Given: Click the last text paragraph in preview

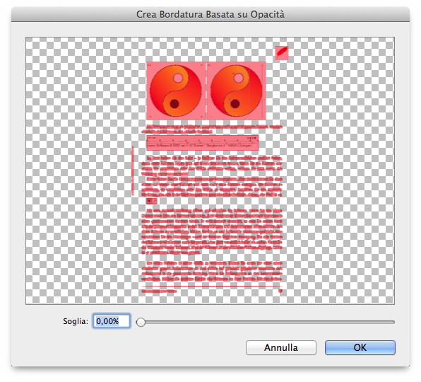Looking at the screenshot, I should click(212, 271).
